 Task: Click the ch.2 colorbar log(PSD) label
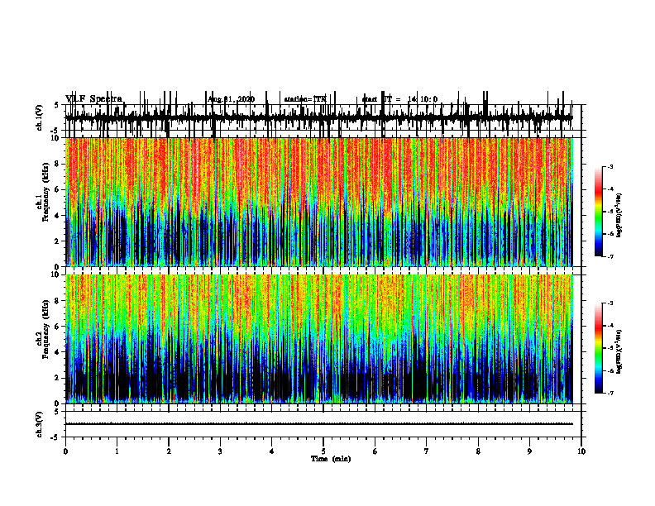[619, 351]
